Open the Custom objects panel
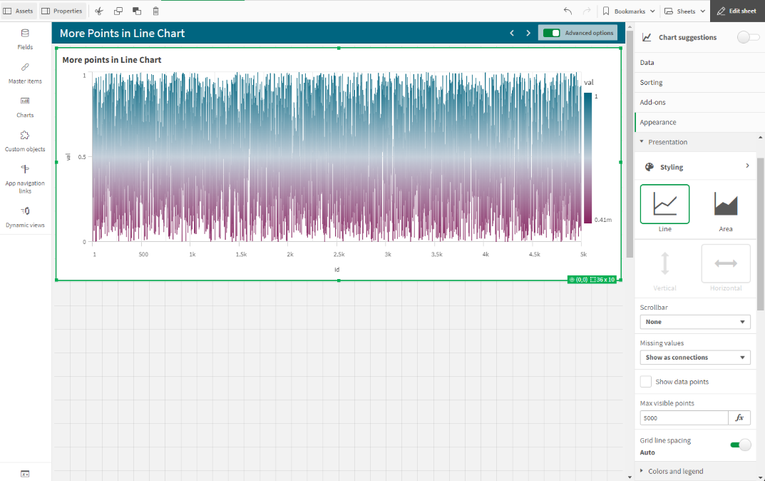This screenshot has width=765, height=481. pos(25,140)
